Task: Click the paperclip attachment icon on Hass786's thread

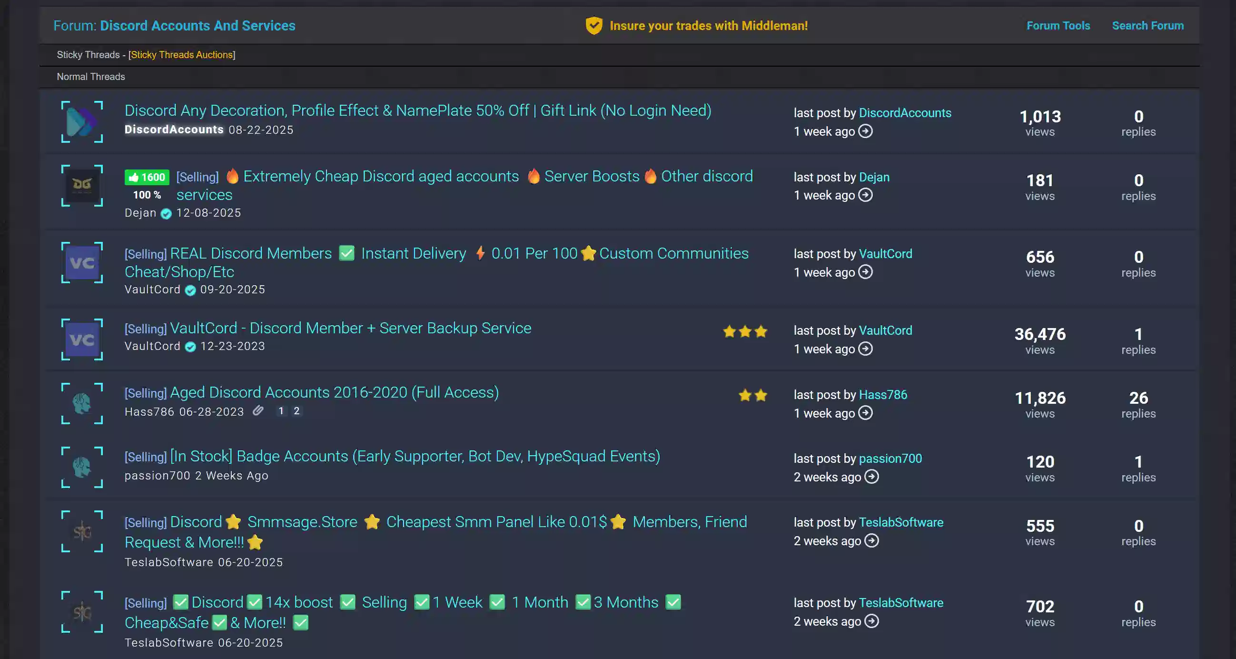Action: click(258, 411)
